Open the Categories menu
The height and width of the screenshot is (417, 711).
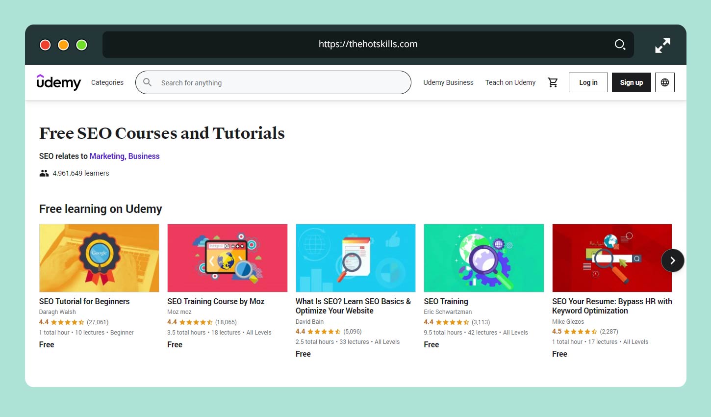(x=107, y=82)
